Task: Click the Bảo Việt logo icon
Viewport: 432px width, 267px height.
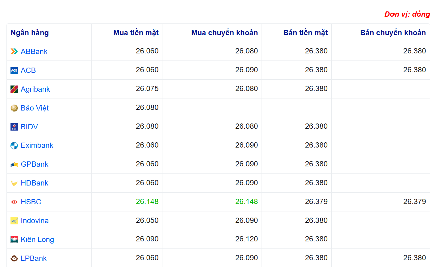Action: pos(14,108)
